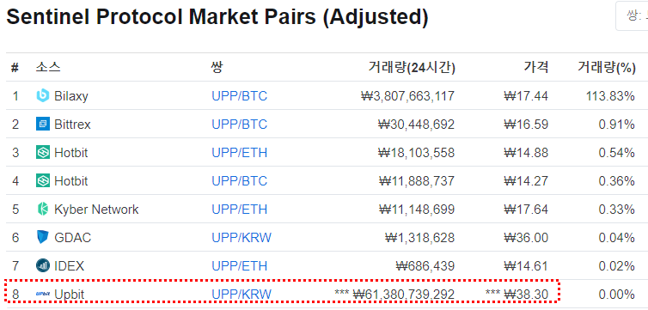
Task: Select price value ₩16.59
Action: coord(526,125)
